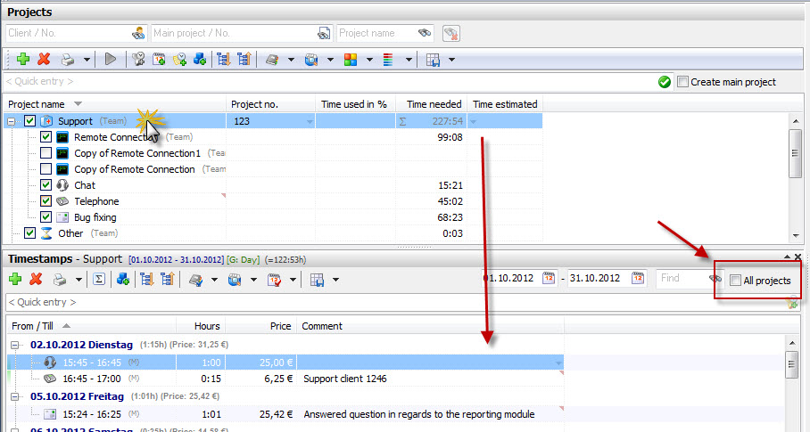Screen dimensions: 810x432
Task: Click the play/start timer icon in Projects toolbar
Action: tap(110, 60)
